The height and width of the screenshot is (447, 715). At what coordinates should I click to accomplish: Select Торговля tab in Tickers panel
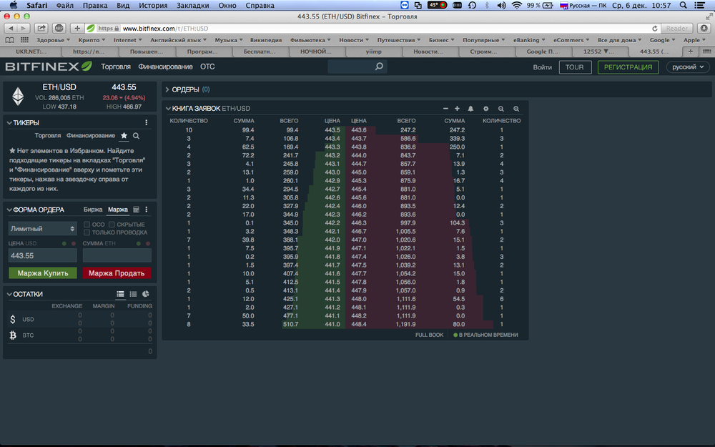coord(48,135)
